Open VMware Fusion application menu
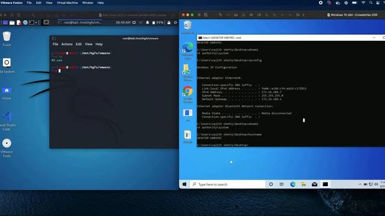Screen dimensions: 385x216 click(x=11, y=2)
